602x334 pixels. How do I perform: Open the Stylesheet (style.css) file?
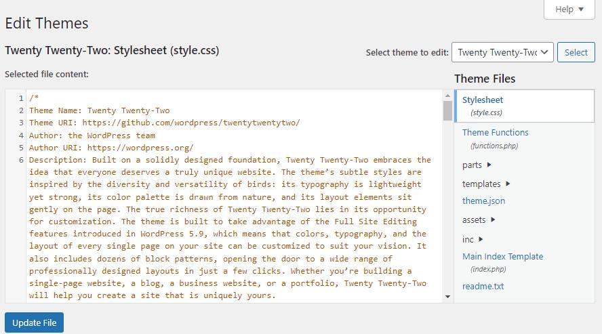click(484, 100)
